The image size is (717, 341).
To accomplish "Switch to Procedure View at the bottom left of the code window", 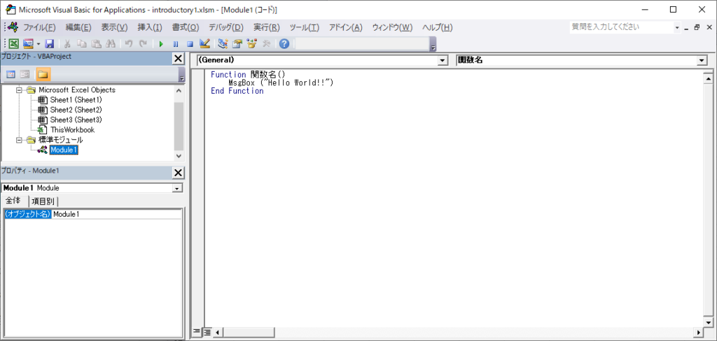I will pyautogui.click(x=197, y=332).
